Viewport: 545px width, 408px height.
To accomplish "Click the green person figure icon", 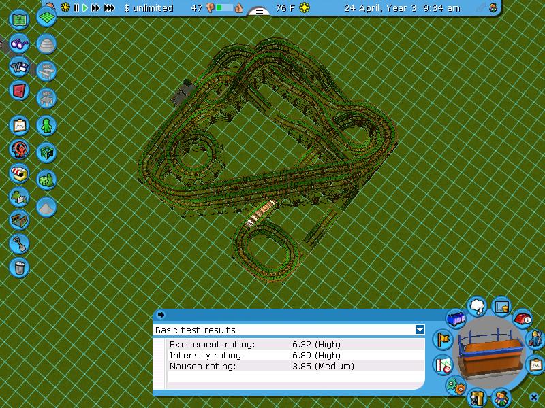I will [46, 126].
